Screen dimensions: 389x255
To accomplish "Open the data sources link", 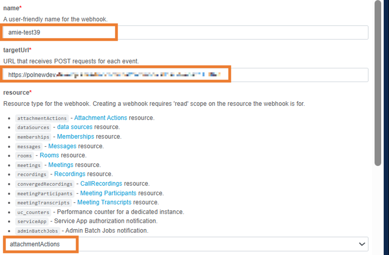I will (x=75, y=127).
